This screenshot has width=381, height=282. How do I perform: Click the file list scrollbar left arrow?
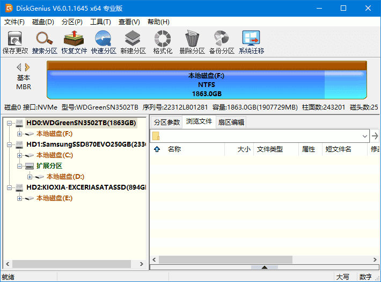tap(154, 259)
